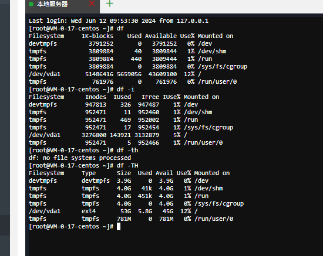Click 'df: no file systems processed' message
This screenshot has width=323, height=256.
point(80,158)
